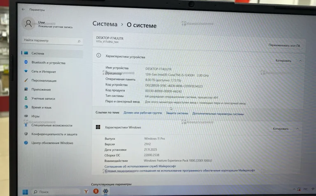Click the Windows Start button on taskbar

click(x=25, y=191)
